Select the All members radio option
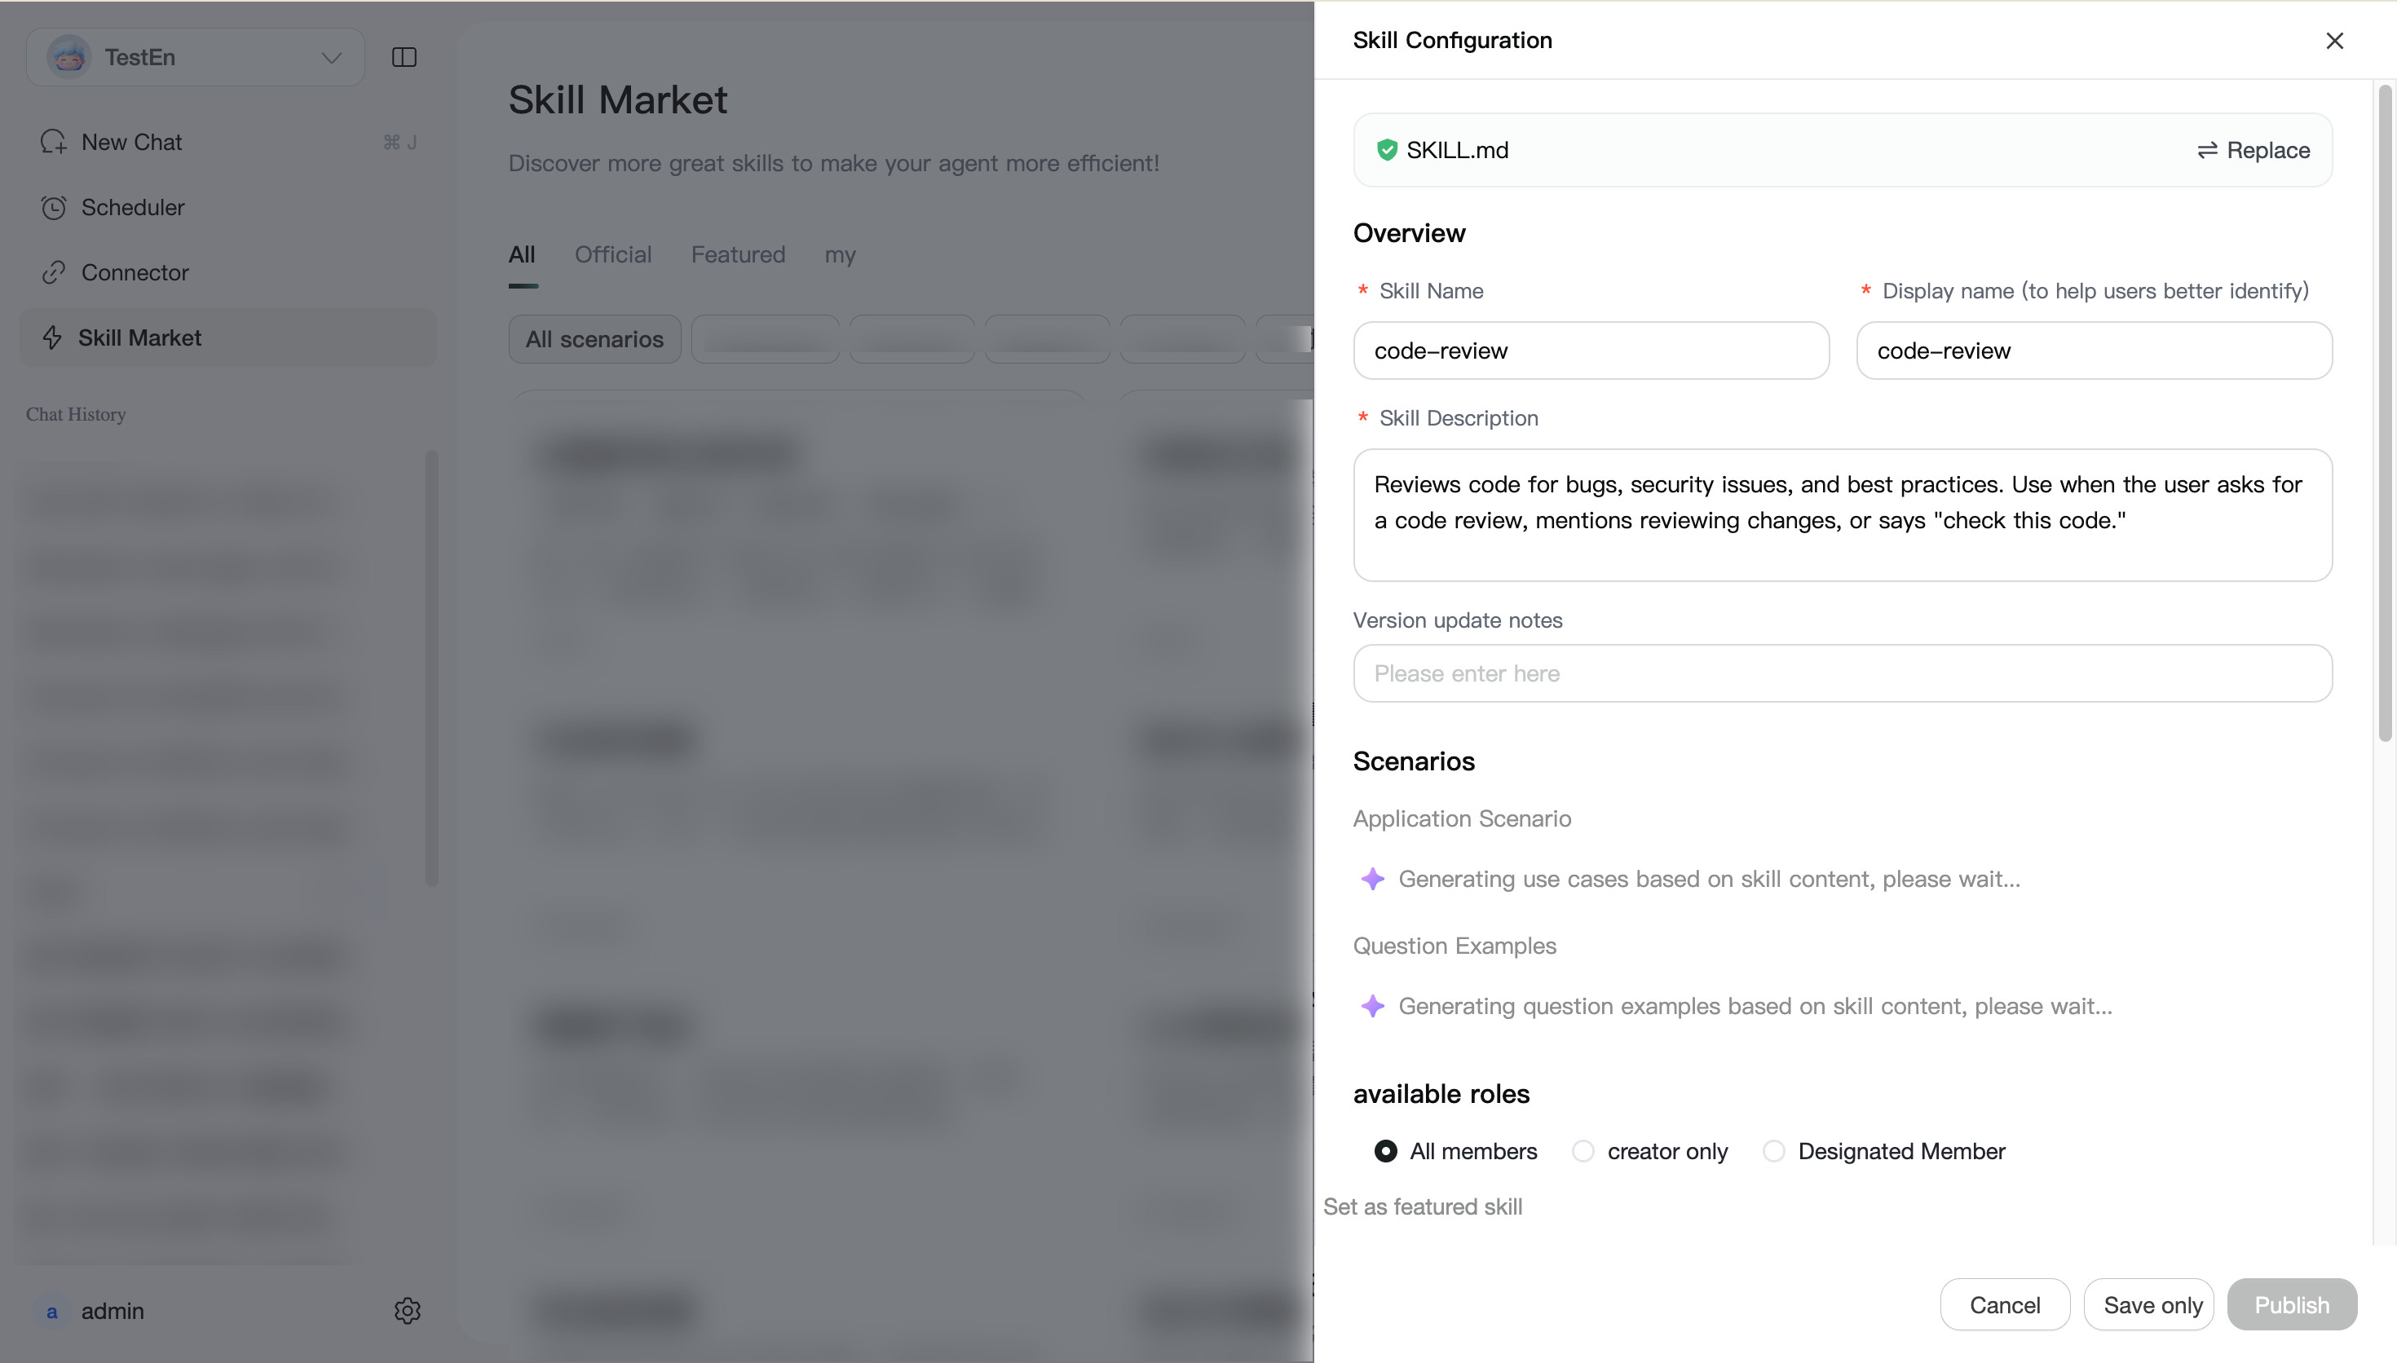2397x1363 pixels. coord(1385,1150)
